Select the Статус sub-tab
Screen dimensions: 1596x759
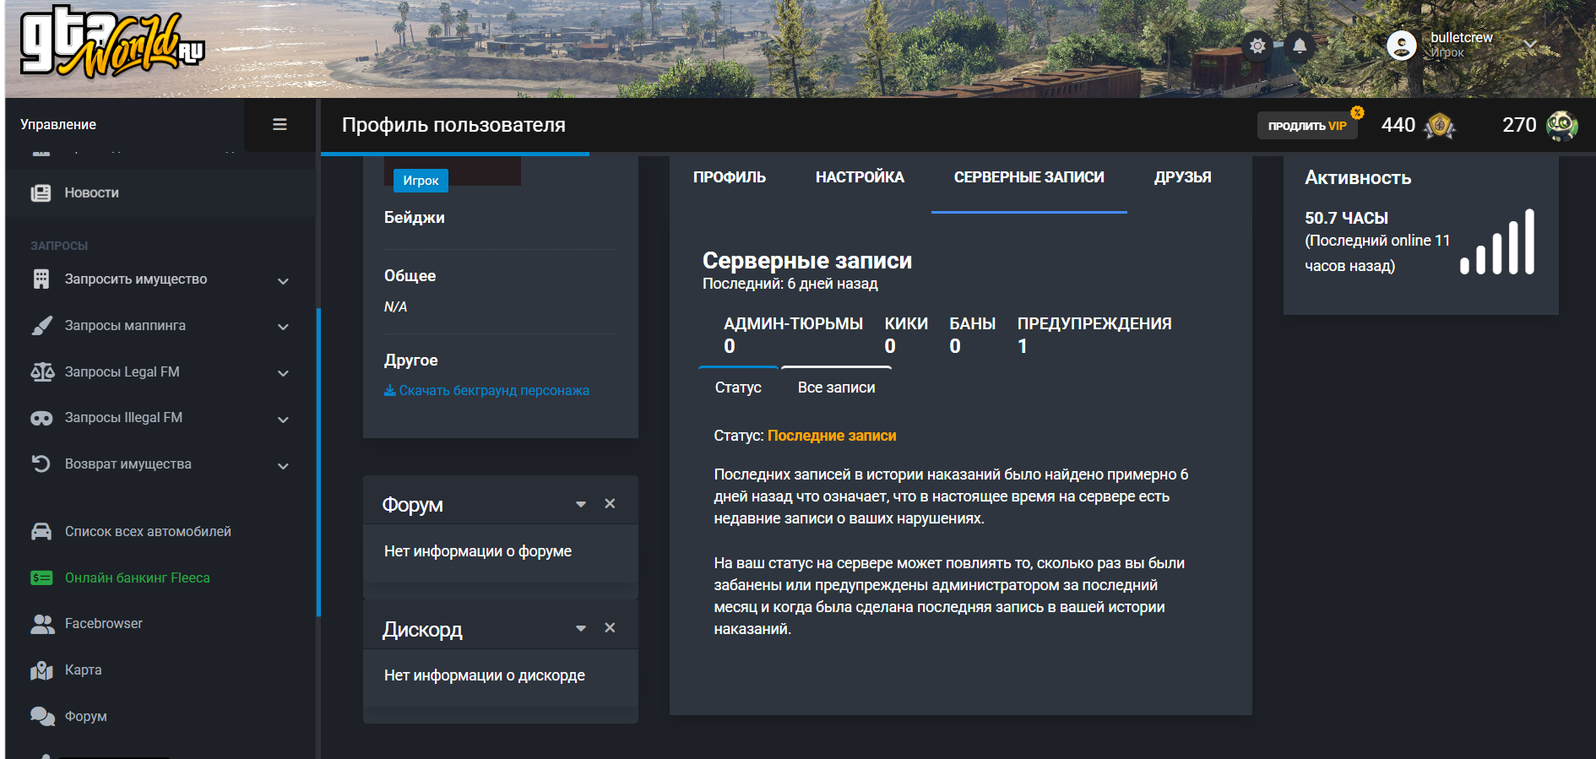tap(738, 388)
